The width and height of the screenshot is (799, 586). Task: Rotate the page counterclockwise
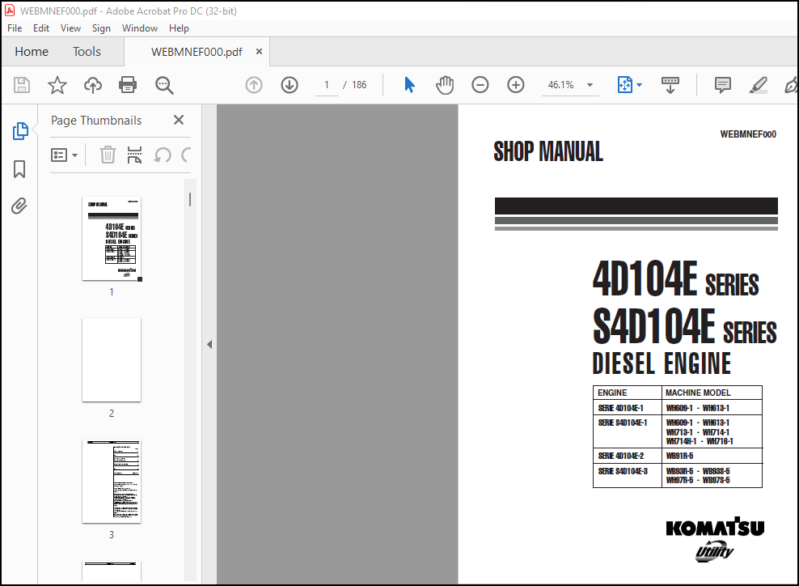(163, 155)
